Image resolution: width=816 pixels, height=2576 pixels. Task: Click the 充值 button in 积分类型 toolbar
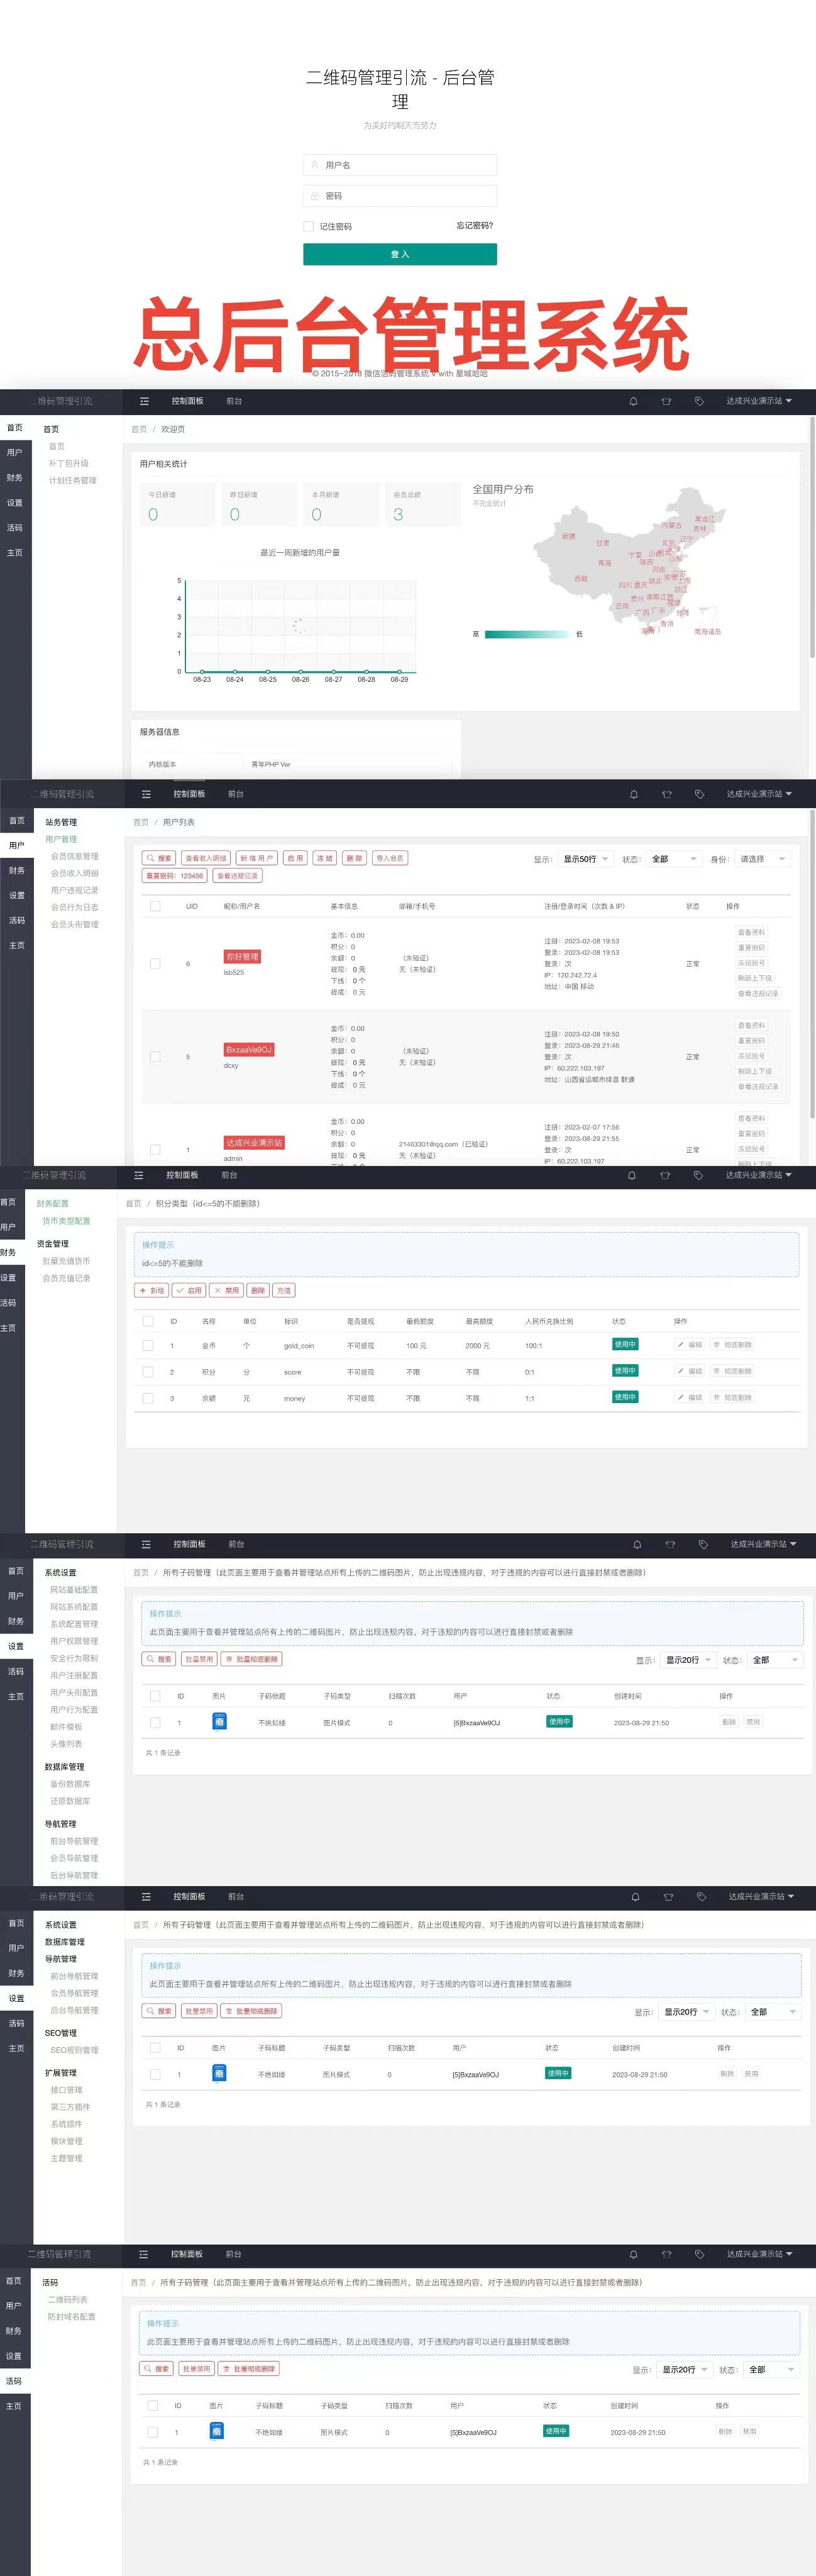click(284, 1290)
